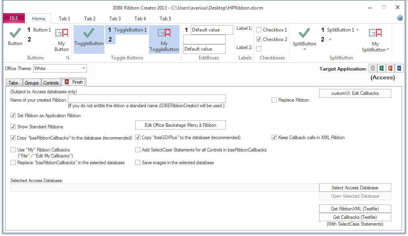
Task: Open the Groups settings tab
Action: point(32,83)
